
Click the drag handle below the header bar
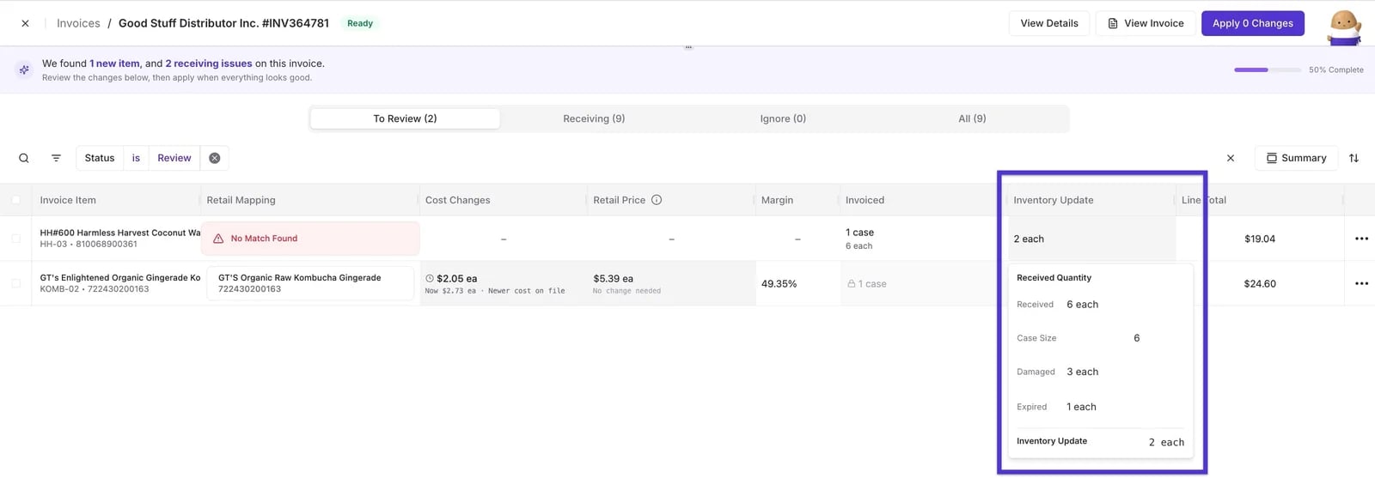687,47
